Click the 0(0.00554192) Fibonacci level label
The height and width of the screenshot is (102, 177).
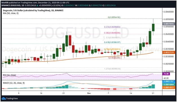tap(114, 17)
